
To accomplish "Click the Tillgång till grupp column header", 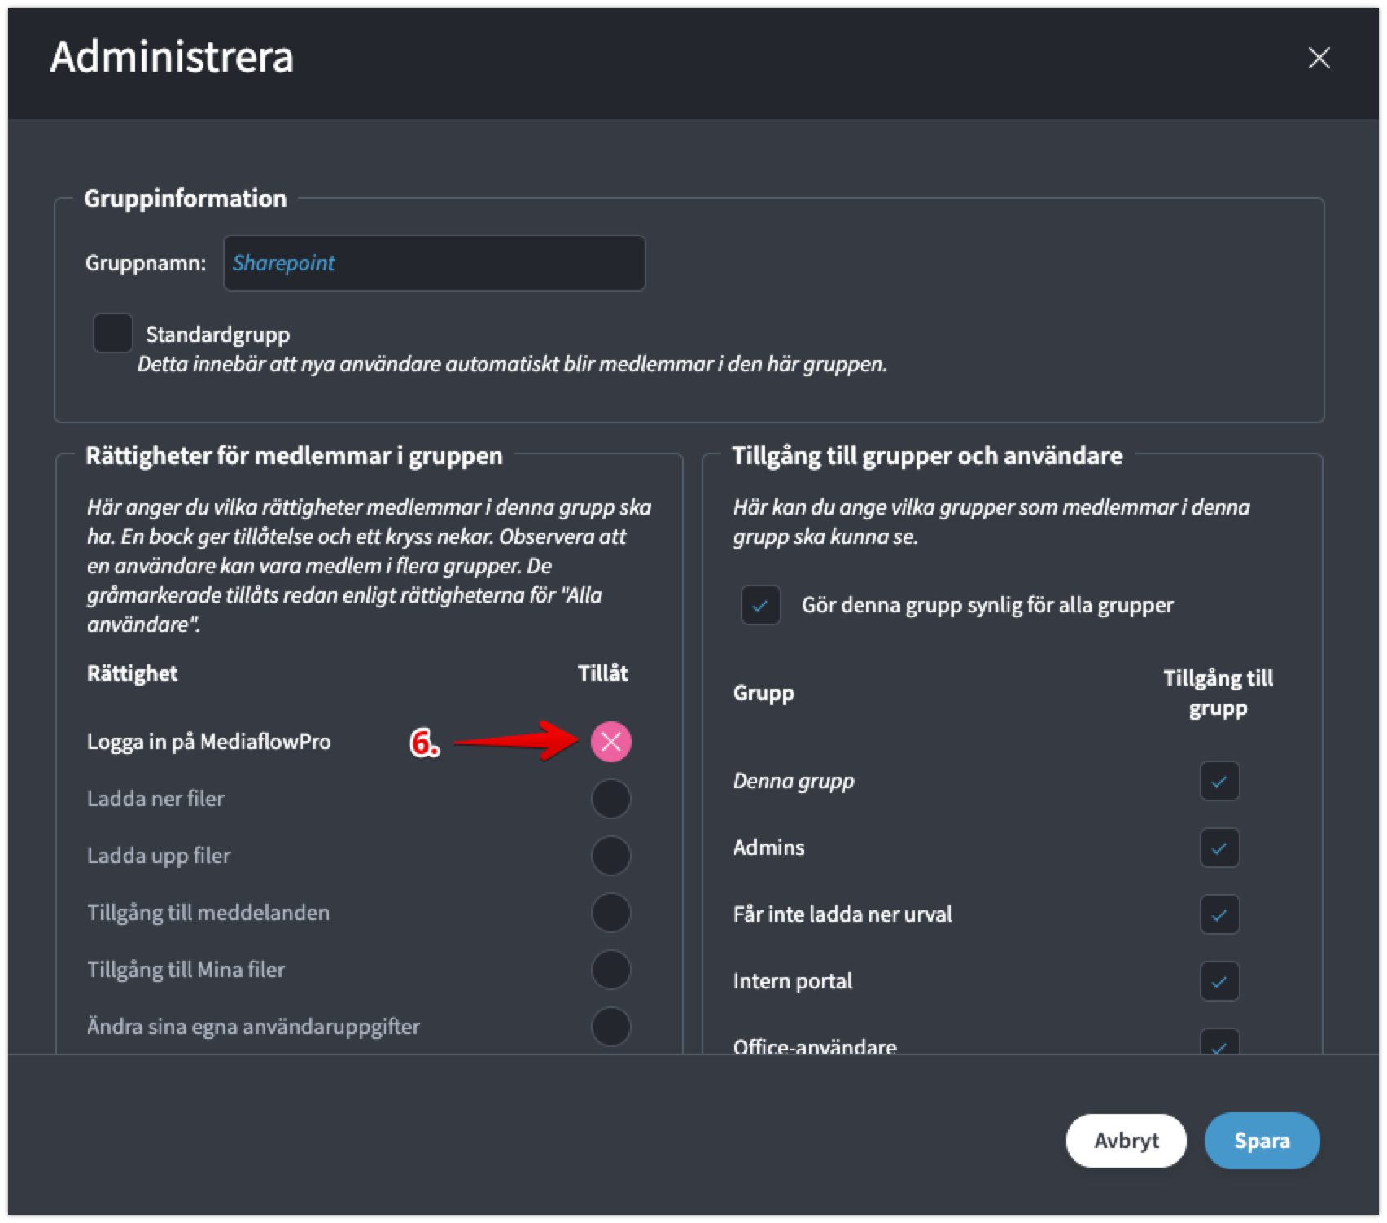I will [1219, 693].
